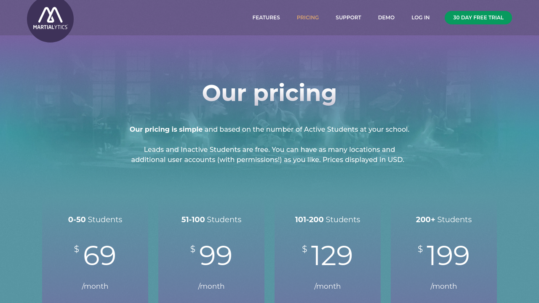This screenshot has width=539, height=303.
Task: Start the 30 Day Free Trial
Action: (x=478, y=18)
